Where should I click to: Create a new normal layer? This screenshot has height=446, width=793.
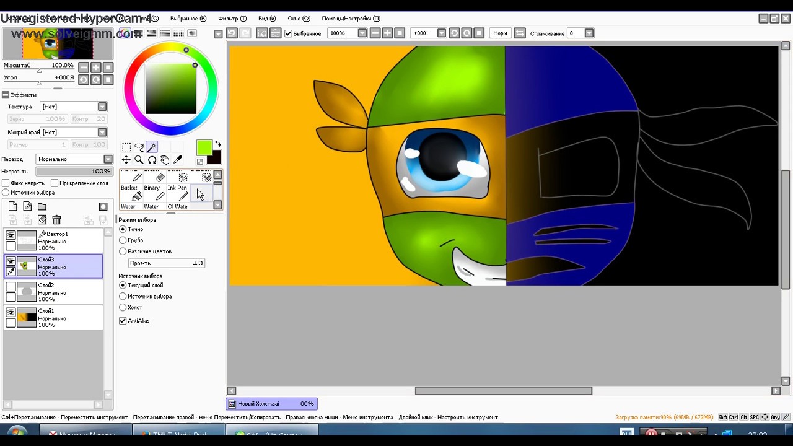tap(12, 206)
